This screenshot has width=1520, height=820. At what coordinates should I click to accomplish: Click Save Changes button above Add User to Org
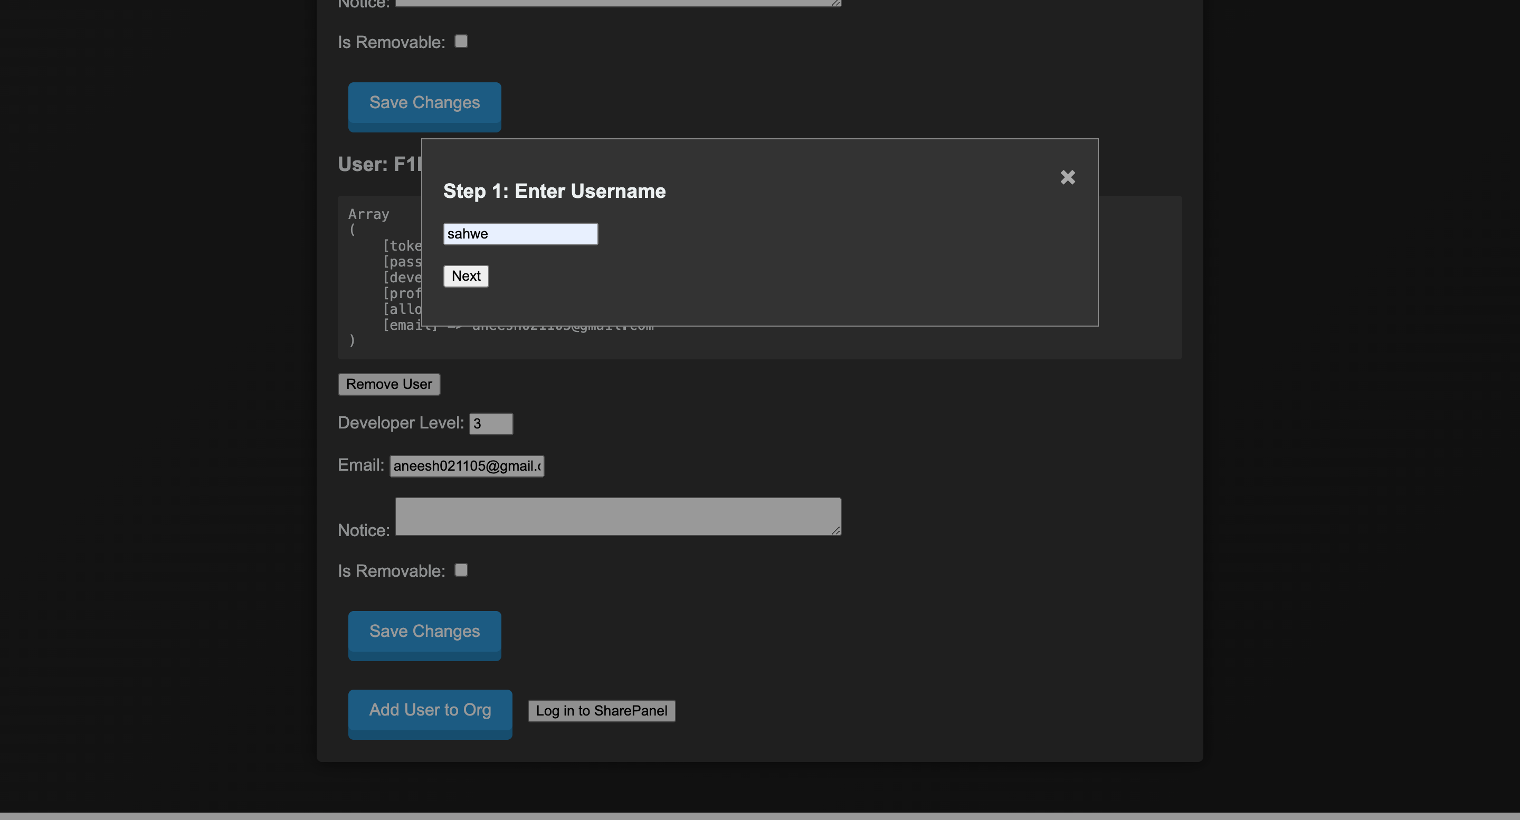(x=424, y=632)
